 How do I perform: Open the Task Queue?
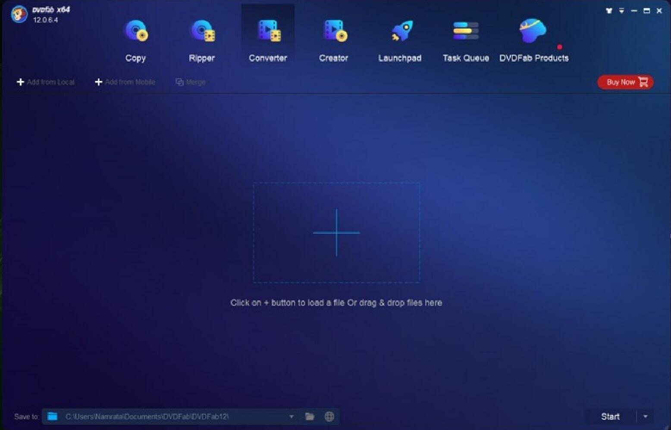(x=466, y=40)
